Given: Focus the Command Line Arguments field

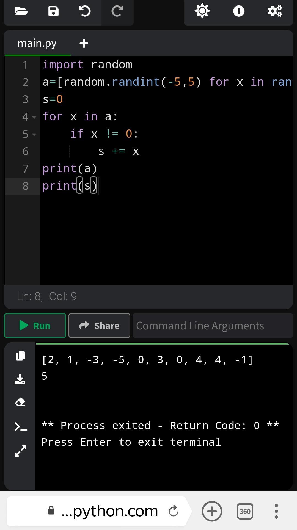Looking at the screenshot, I should pos(213,326).
